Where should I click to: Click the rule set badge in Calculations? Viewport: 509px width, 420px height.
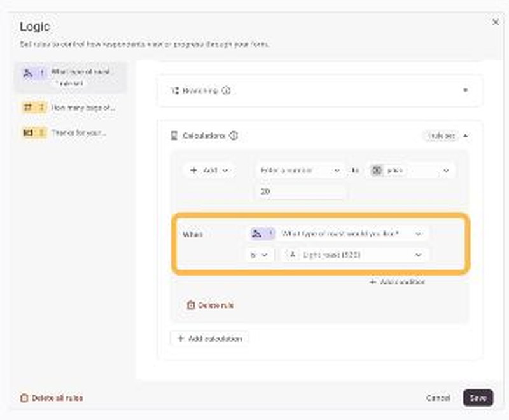(441, 136)
